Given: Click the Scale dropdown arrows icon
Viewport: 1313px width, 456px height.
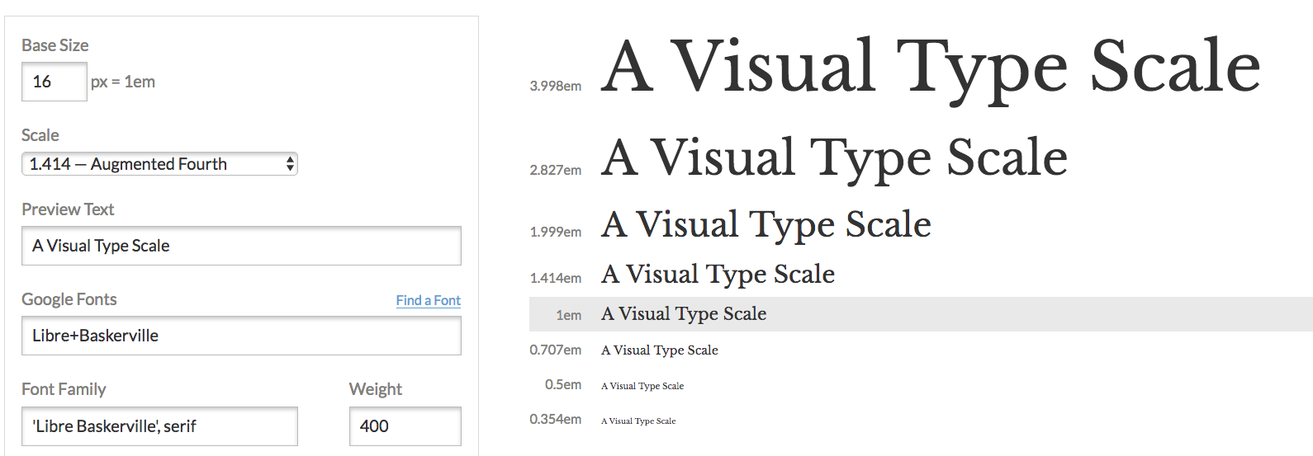Looking at the screenshot, I should [290, 164].
